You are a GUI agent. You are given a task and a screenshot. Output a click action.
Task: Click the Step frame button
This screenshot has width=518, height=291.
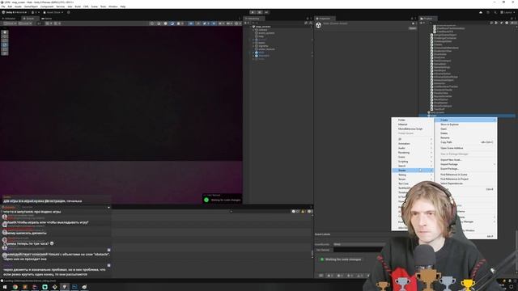pos(266,12)
